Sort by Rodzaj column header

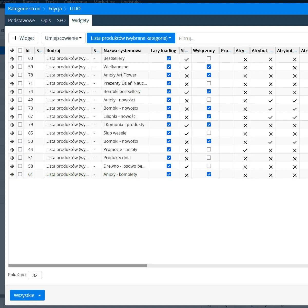pos(68,51)
